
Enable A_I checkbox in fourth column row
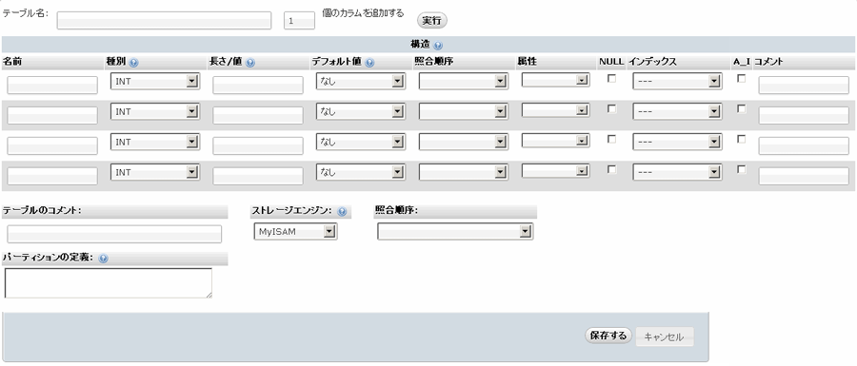click(x=741, y=169)
